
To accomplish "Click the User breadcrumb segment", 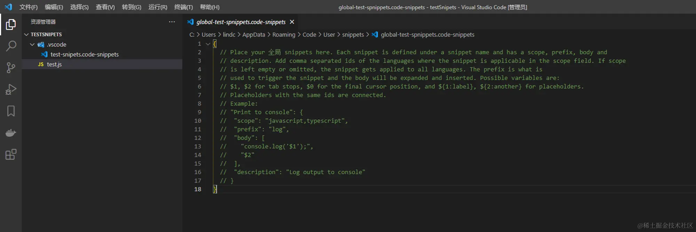I will pos(329,34).
